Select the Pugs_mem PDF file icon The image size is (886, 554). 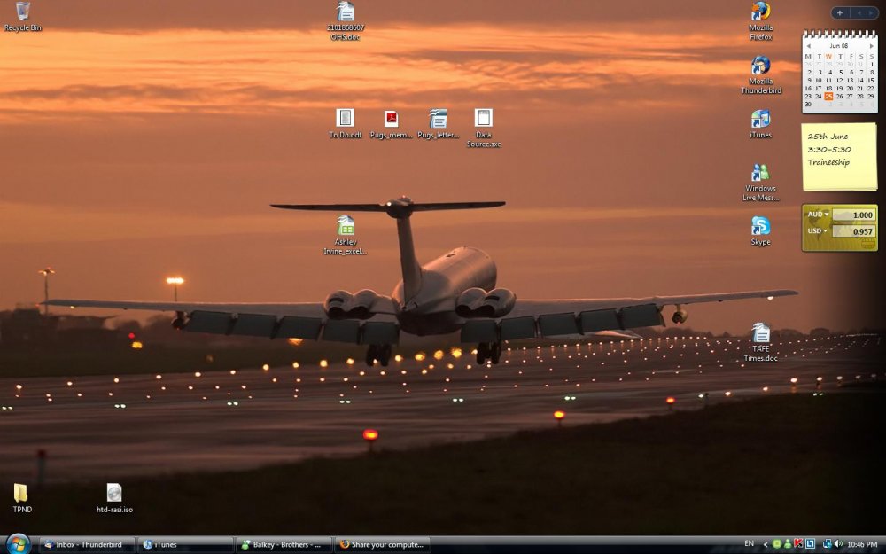click(x=391, y=119)
